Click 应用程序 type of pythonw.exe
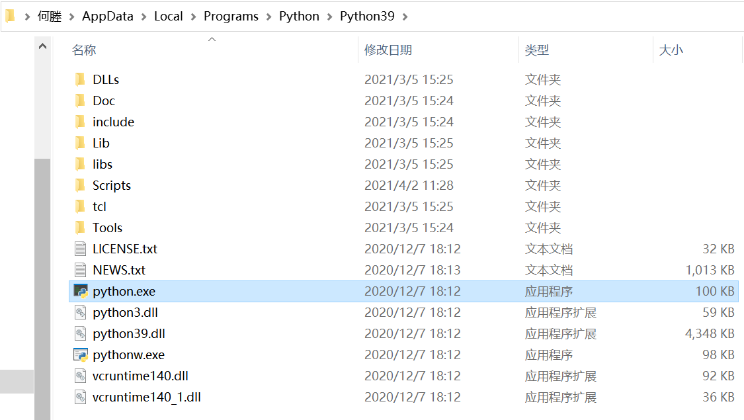 (x=549, y=355)
